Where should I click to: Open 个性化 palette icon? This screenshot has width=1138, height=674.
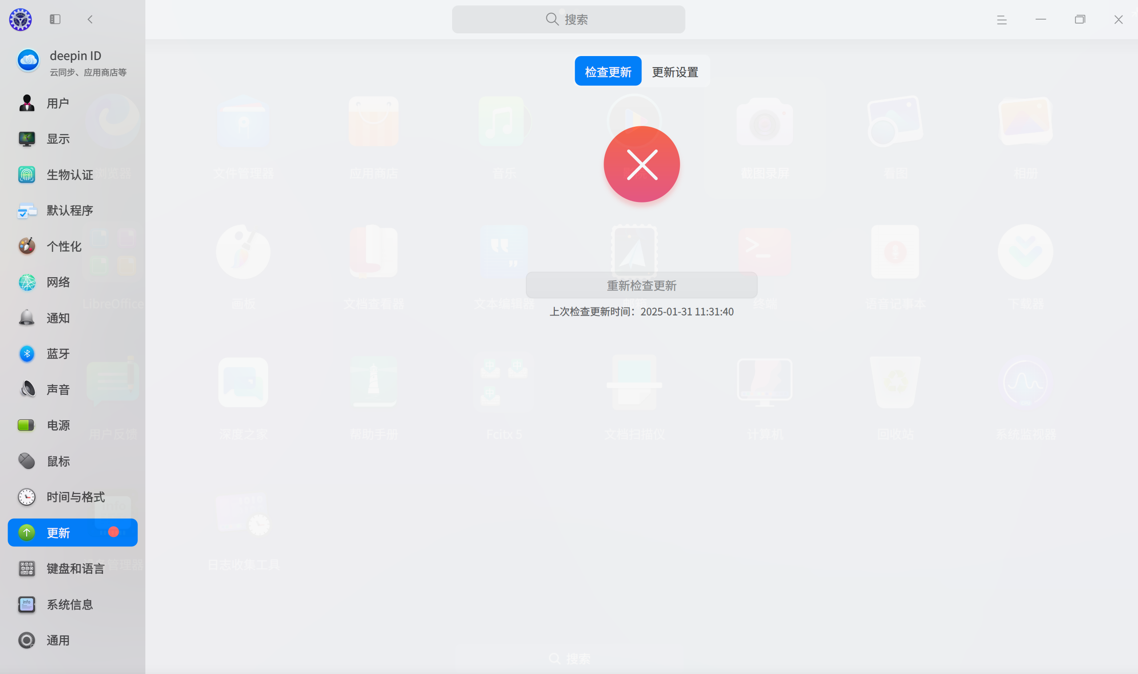click(x=27, y=246)
